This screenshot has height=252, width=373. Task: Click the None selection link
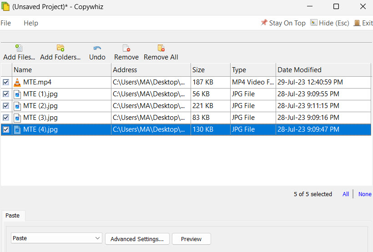[x=365, y=194]
